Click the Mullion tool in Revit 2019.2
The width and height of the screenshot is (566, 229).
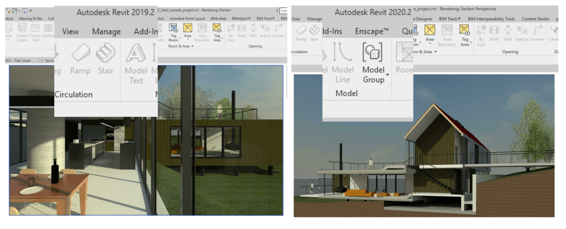click(x=48, y=31)
